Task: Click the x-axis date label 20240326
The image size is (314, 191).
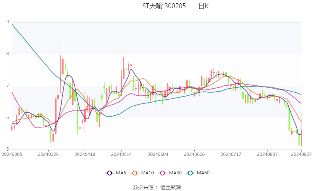Action: (x=48, y=154)
